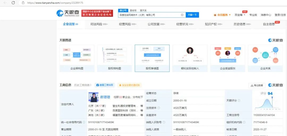Click the 2000-01-18 establishment date value
This screenshot has width=287, height=136.
[x=180, y=101]
